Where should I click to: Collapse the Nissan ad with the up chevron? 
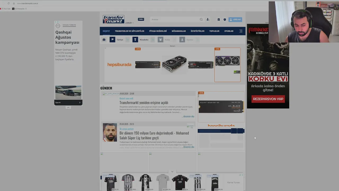pos(68,107)
